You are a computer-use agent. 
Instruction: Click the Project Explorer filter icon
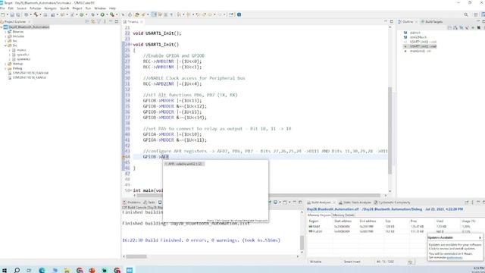pyautogui.click(x=99, y=22)
